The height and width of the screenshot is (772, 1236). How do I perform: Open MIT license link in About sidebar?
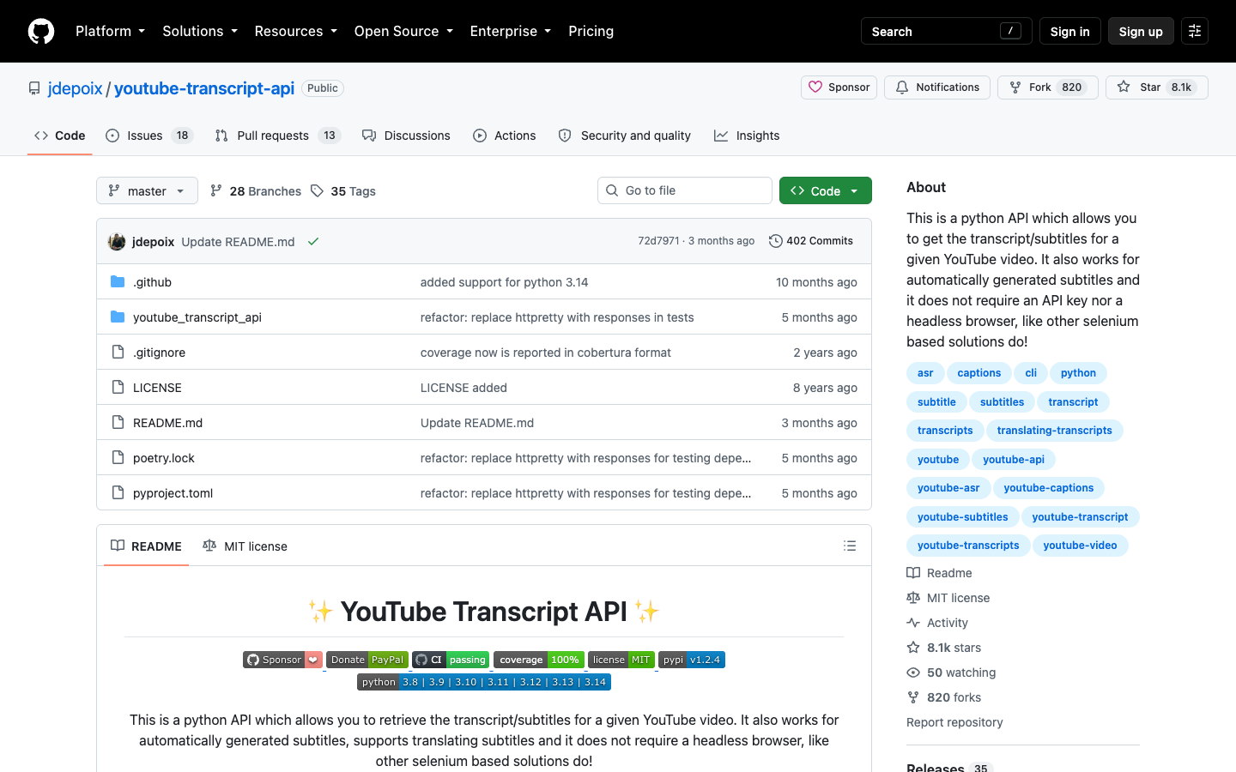[x=948, y=598]
